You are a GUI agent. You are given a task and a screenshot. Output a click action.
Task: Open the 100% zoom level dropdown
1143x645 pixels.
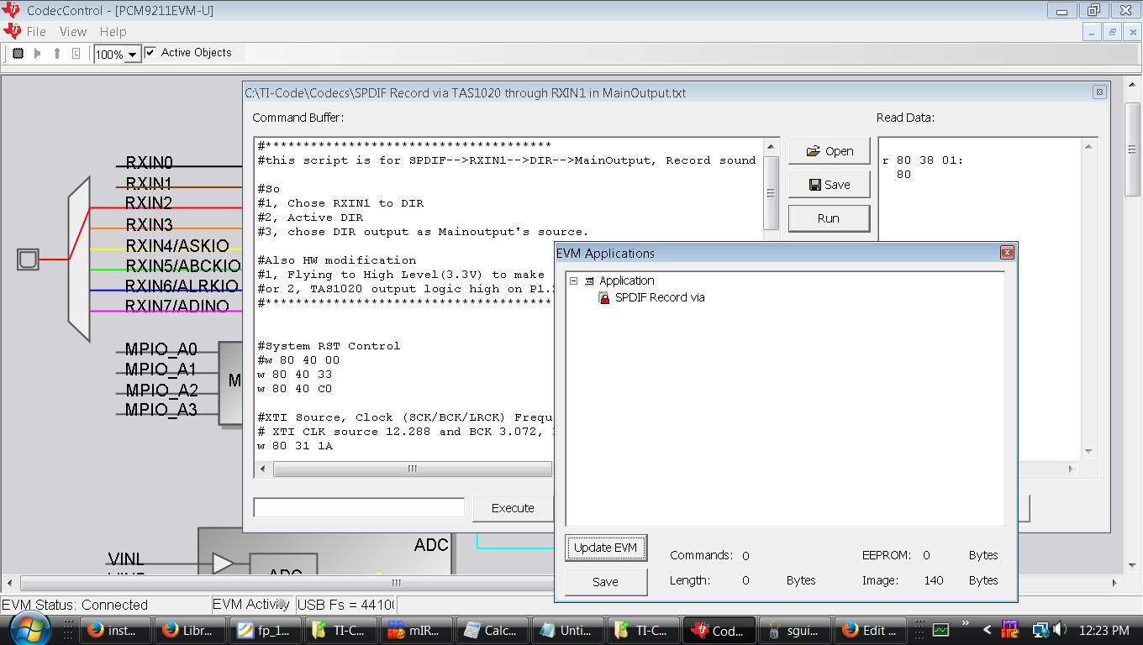coord(131,53)
